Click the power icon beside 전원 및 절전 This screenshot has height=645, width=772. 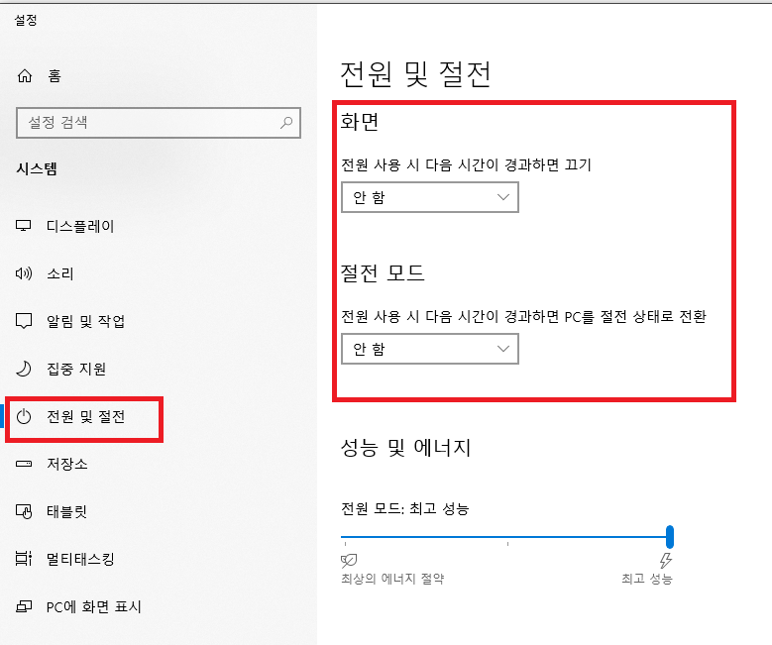point(24,416)
